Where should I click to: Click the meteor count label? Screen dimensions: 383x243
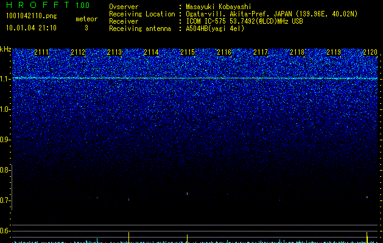coord(86,19)
